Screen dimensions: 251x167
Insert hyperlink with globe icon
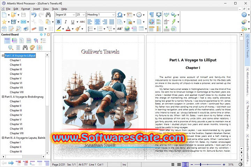pyautogui.click(x=127, y=29)
